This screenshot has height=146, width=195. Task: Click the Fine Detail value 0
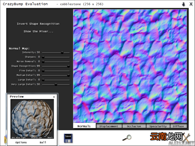tap(39, 70)
